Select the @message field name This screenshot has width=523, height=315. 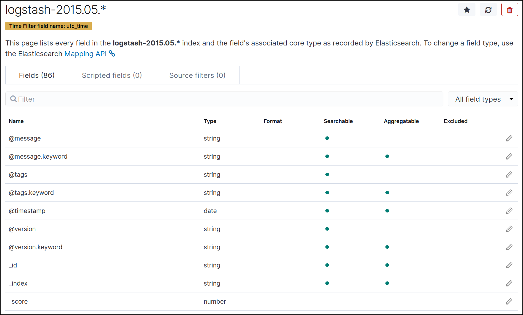[25, 138]
